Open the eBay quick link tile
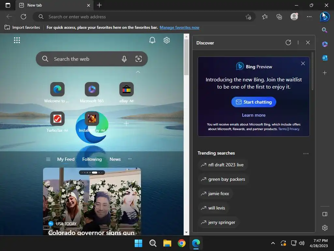The height and width of the screenshot is (251, 334). [127, 92]
